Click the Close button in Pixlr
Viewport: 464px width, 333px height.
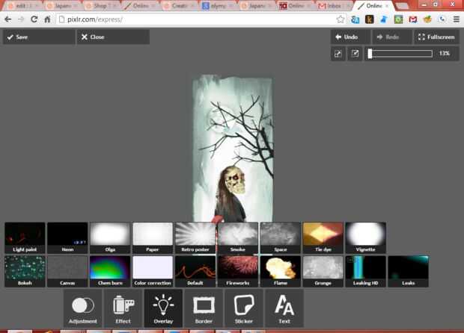point(113,37)
